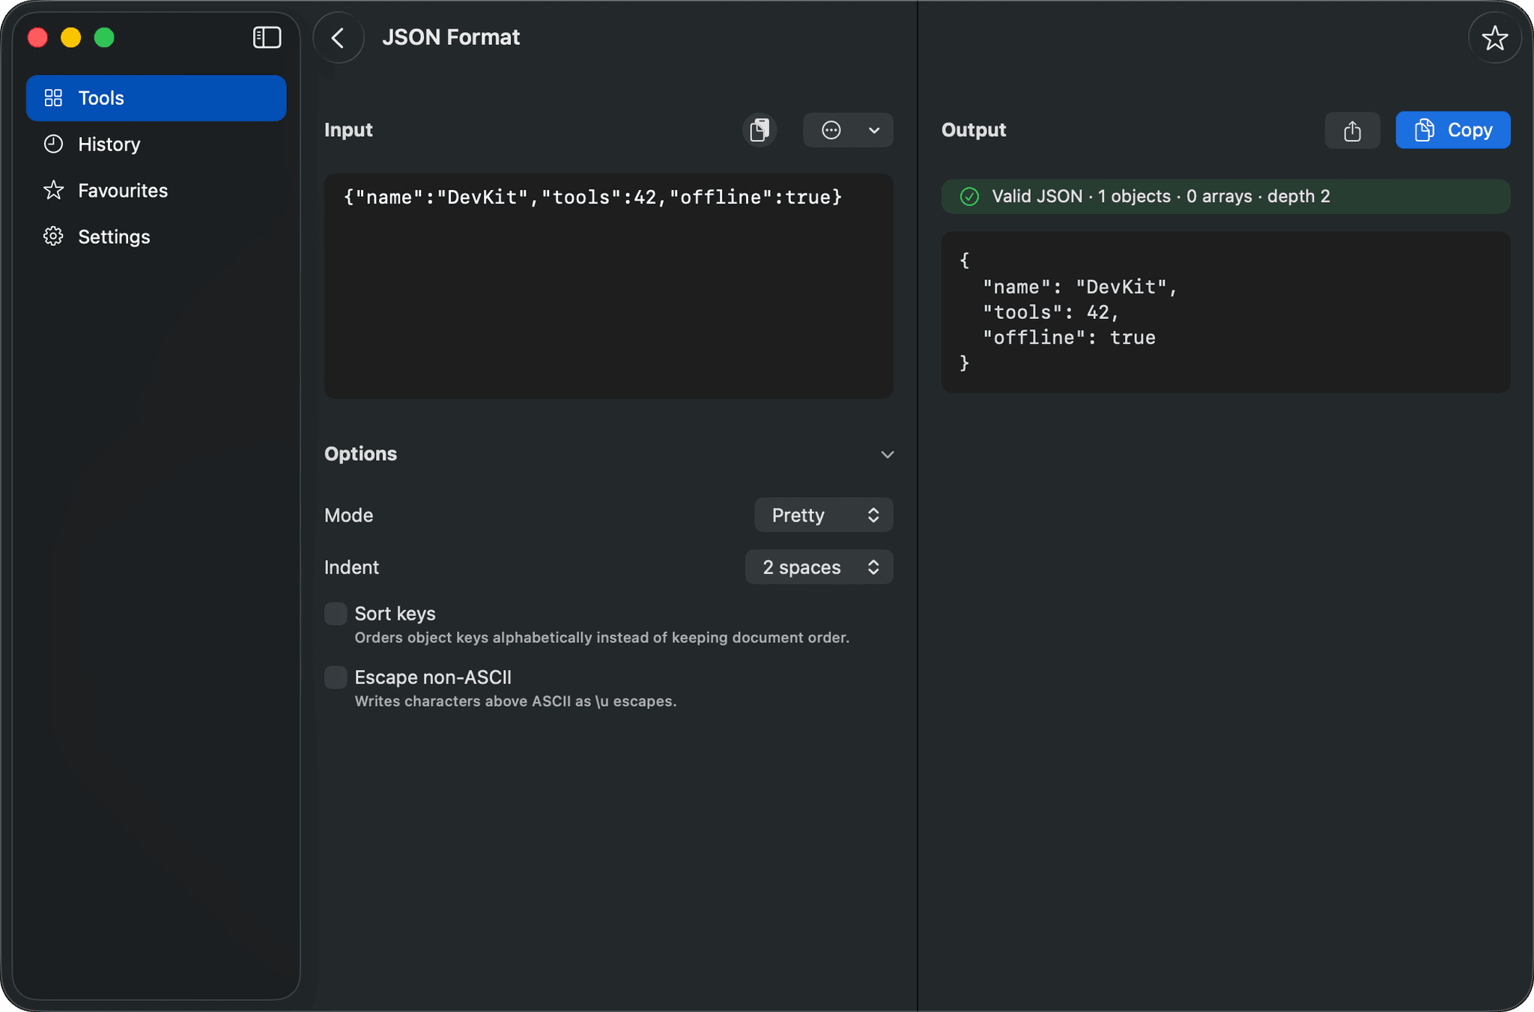Click the green fullscreen window button

click(x=104, y=37)
